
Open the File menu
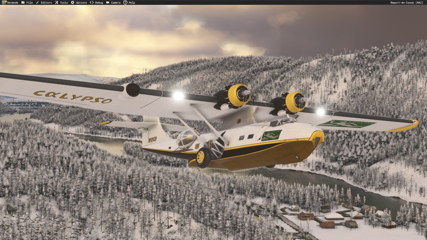(29, 2)
